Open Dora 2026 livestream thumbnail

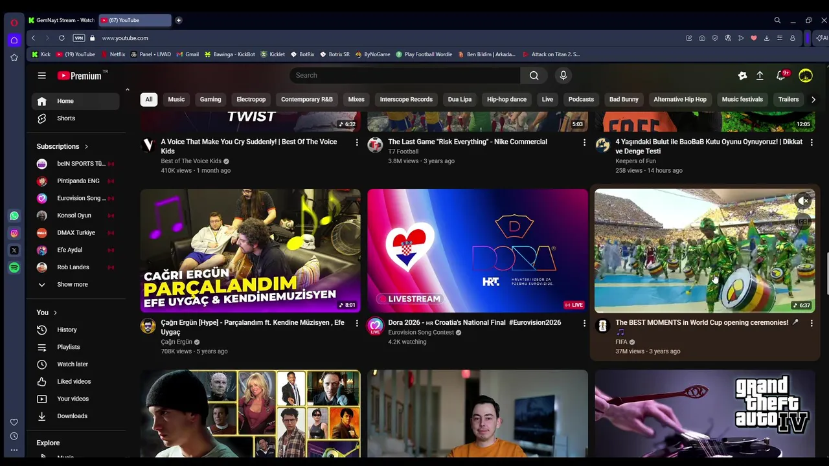coord(477,250)
